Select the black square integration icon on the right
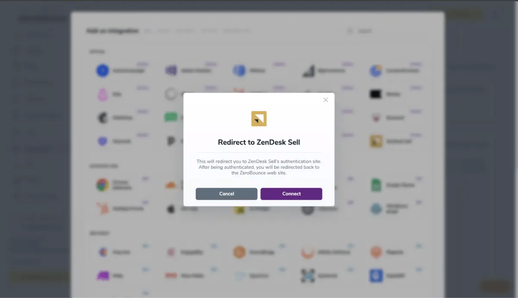This screenshot has height=298, width=518. (375, 94)
